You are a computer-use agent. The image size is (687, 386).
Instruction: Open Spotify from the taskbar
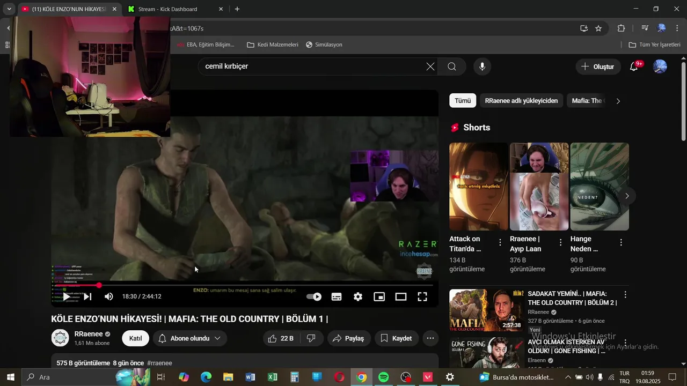coord(383,377)
